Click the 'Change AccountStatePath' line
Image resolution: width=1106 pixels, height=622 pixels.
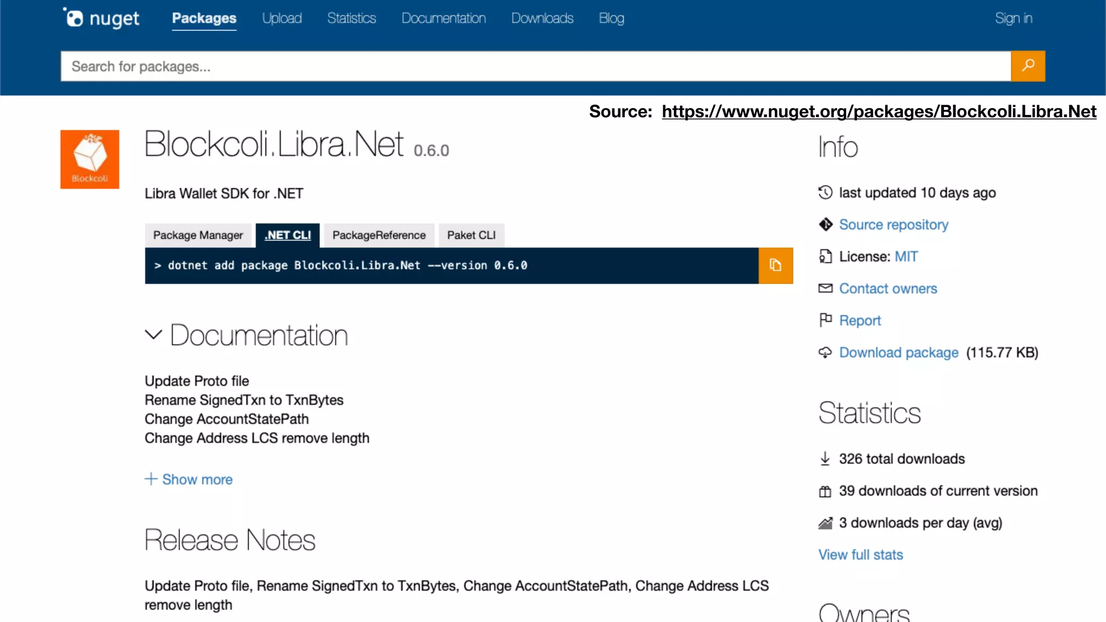(x=227, y=419)
